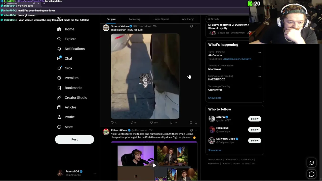322x181 pixels.
Task: Open the Crunchyroll trending topic
Action: click(x=215, y=90)
